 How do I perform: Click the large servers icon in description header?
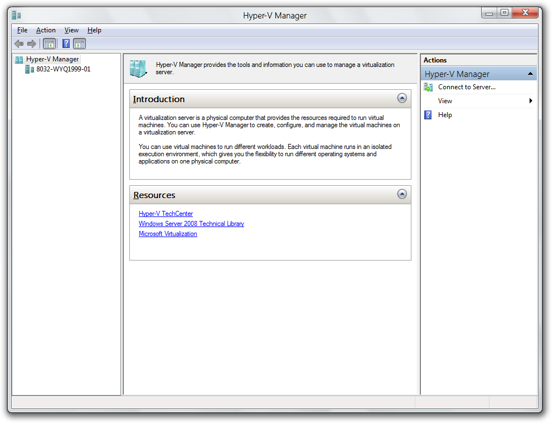tap(138, 69)
